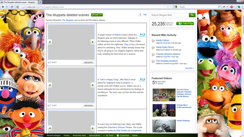Image resolution: width=244 pixels, height=137 pixels.
Task: Show next photo in Life's a Happy Song gallery
Action: click(93, 85)
